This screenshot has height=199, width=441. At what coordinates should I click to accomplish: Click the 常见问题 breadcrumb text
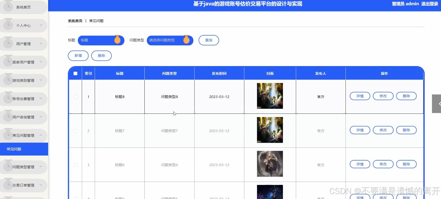(96, 21)
